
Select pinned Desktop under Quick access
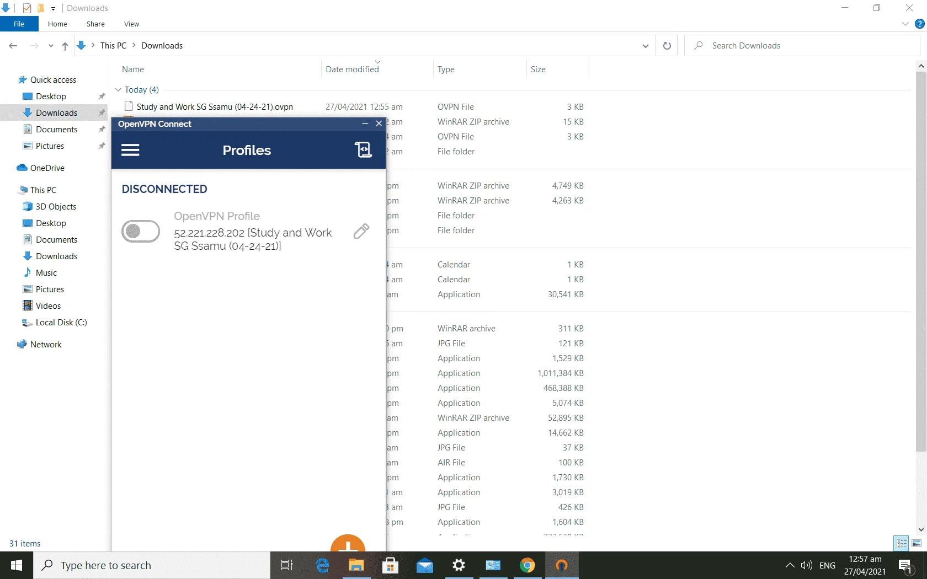(51, 96)
